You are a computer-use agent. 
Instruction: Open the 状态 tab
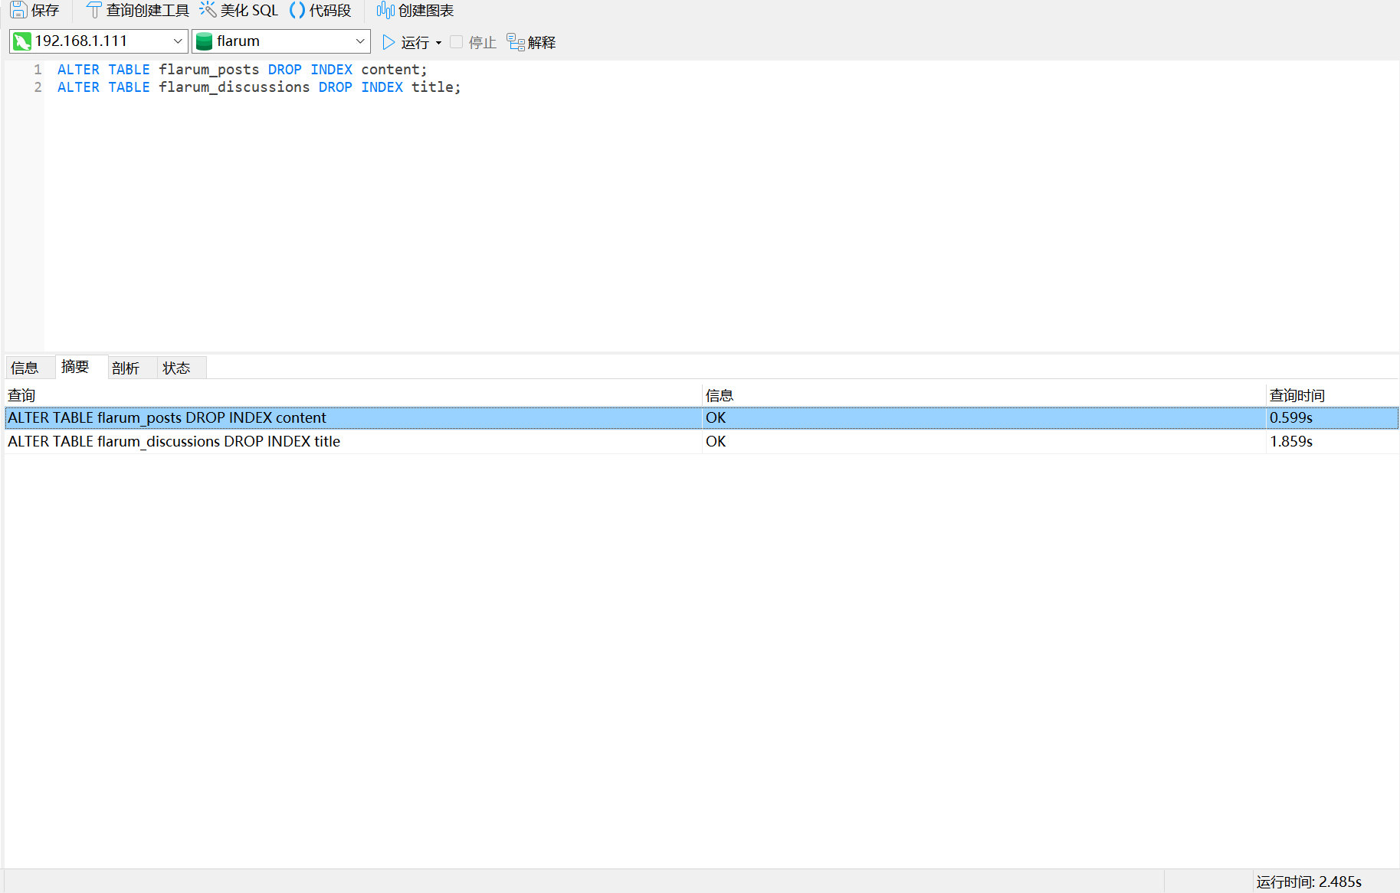point(176,368)
